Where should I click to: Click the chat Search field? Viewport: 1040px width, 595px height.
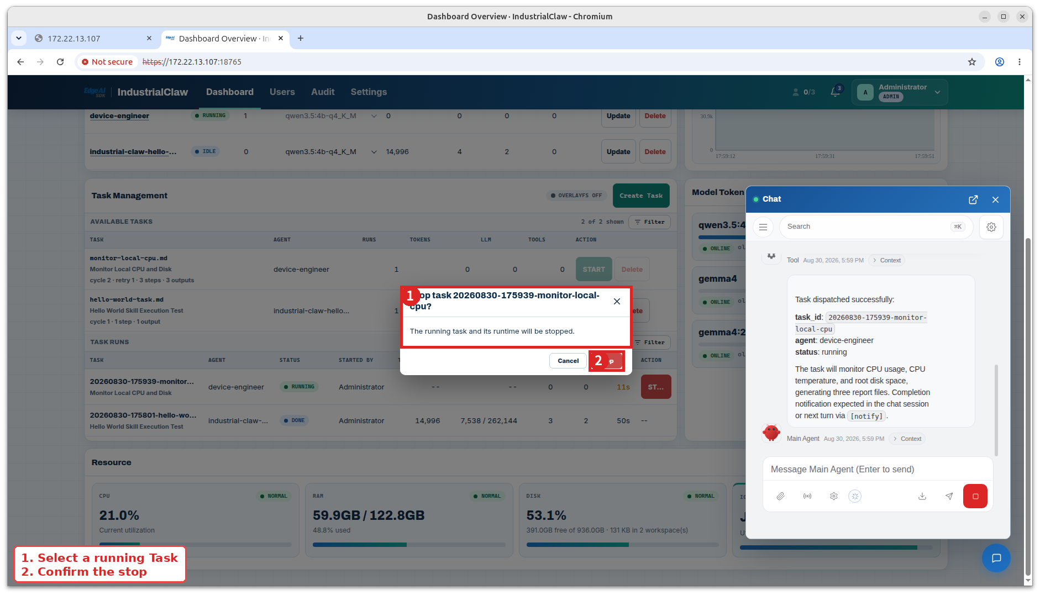pos(876,227)
